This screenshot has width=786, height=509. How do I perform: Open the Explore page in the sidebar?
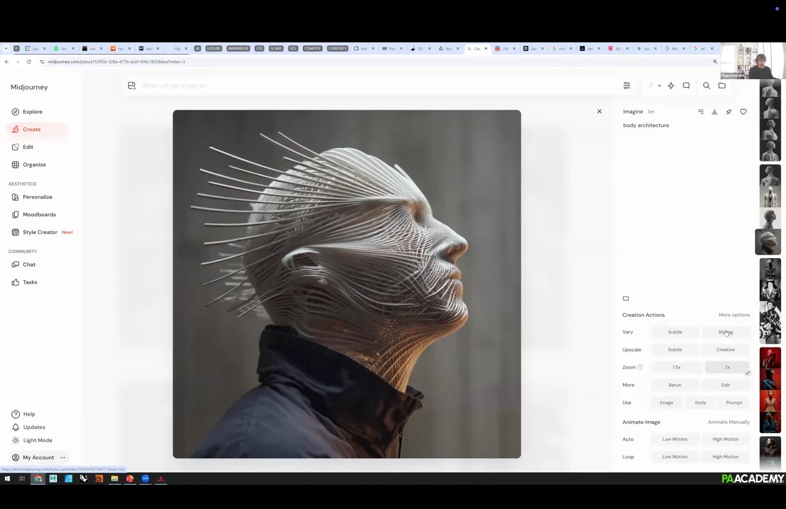point(32,112)
